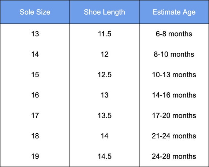Screen dimensions: 209x167
Task: Select sole size 16 cell
Action: (x=35, y=95)
